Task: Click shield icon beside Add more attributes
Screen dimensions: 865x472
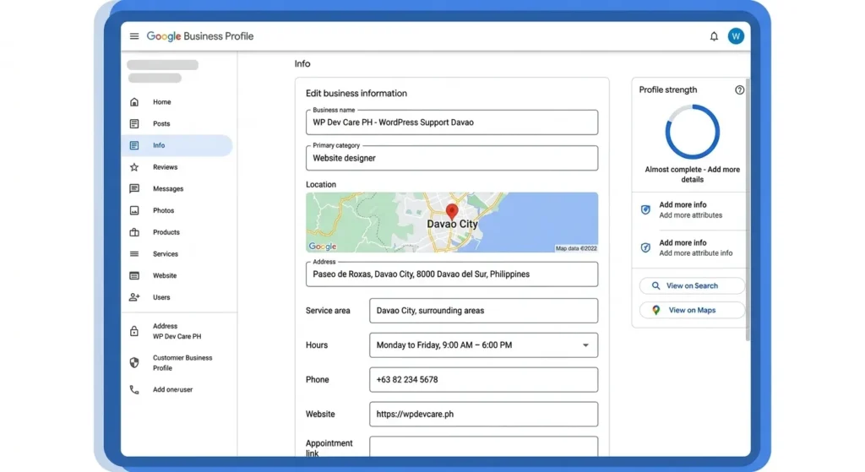Action: tap(645, 209)
